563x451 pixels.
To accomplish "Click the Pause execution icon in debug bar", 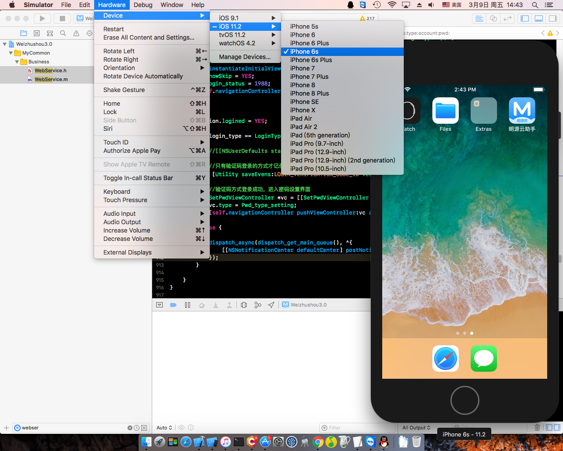I will pyautogui.click(x=187, y=305).
